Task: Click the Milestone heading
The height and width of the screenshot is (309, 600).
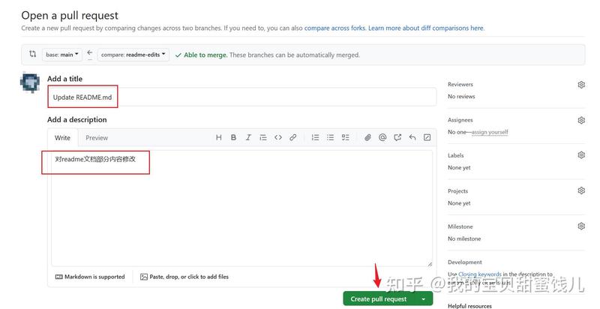Action: 460,226
